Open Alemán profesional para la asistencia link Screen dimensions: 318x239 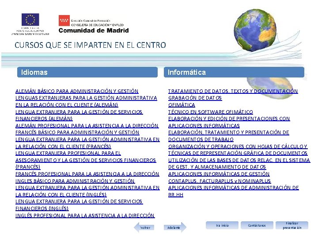point(87,126)
